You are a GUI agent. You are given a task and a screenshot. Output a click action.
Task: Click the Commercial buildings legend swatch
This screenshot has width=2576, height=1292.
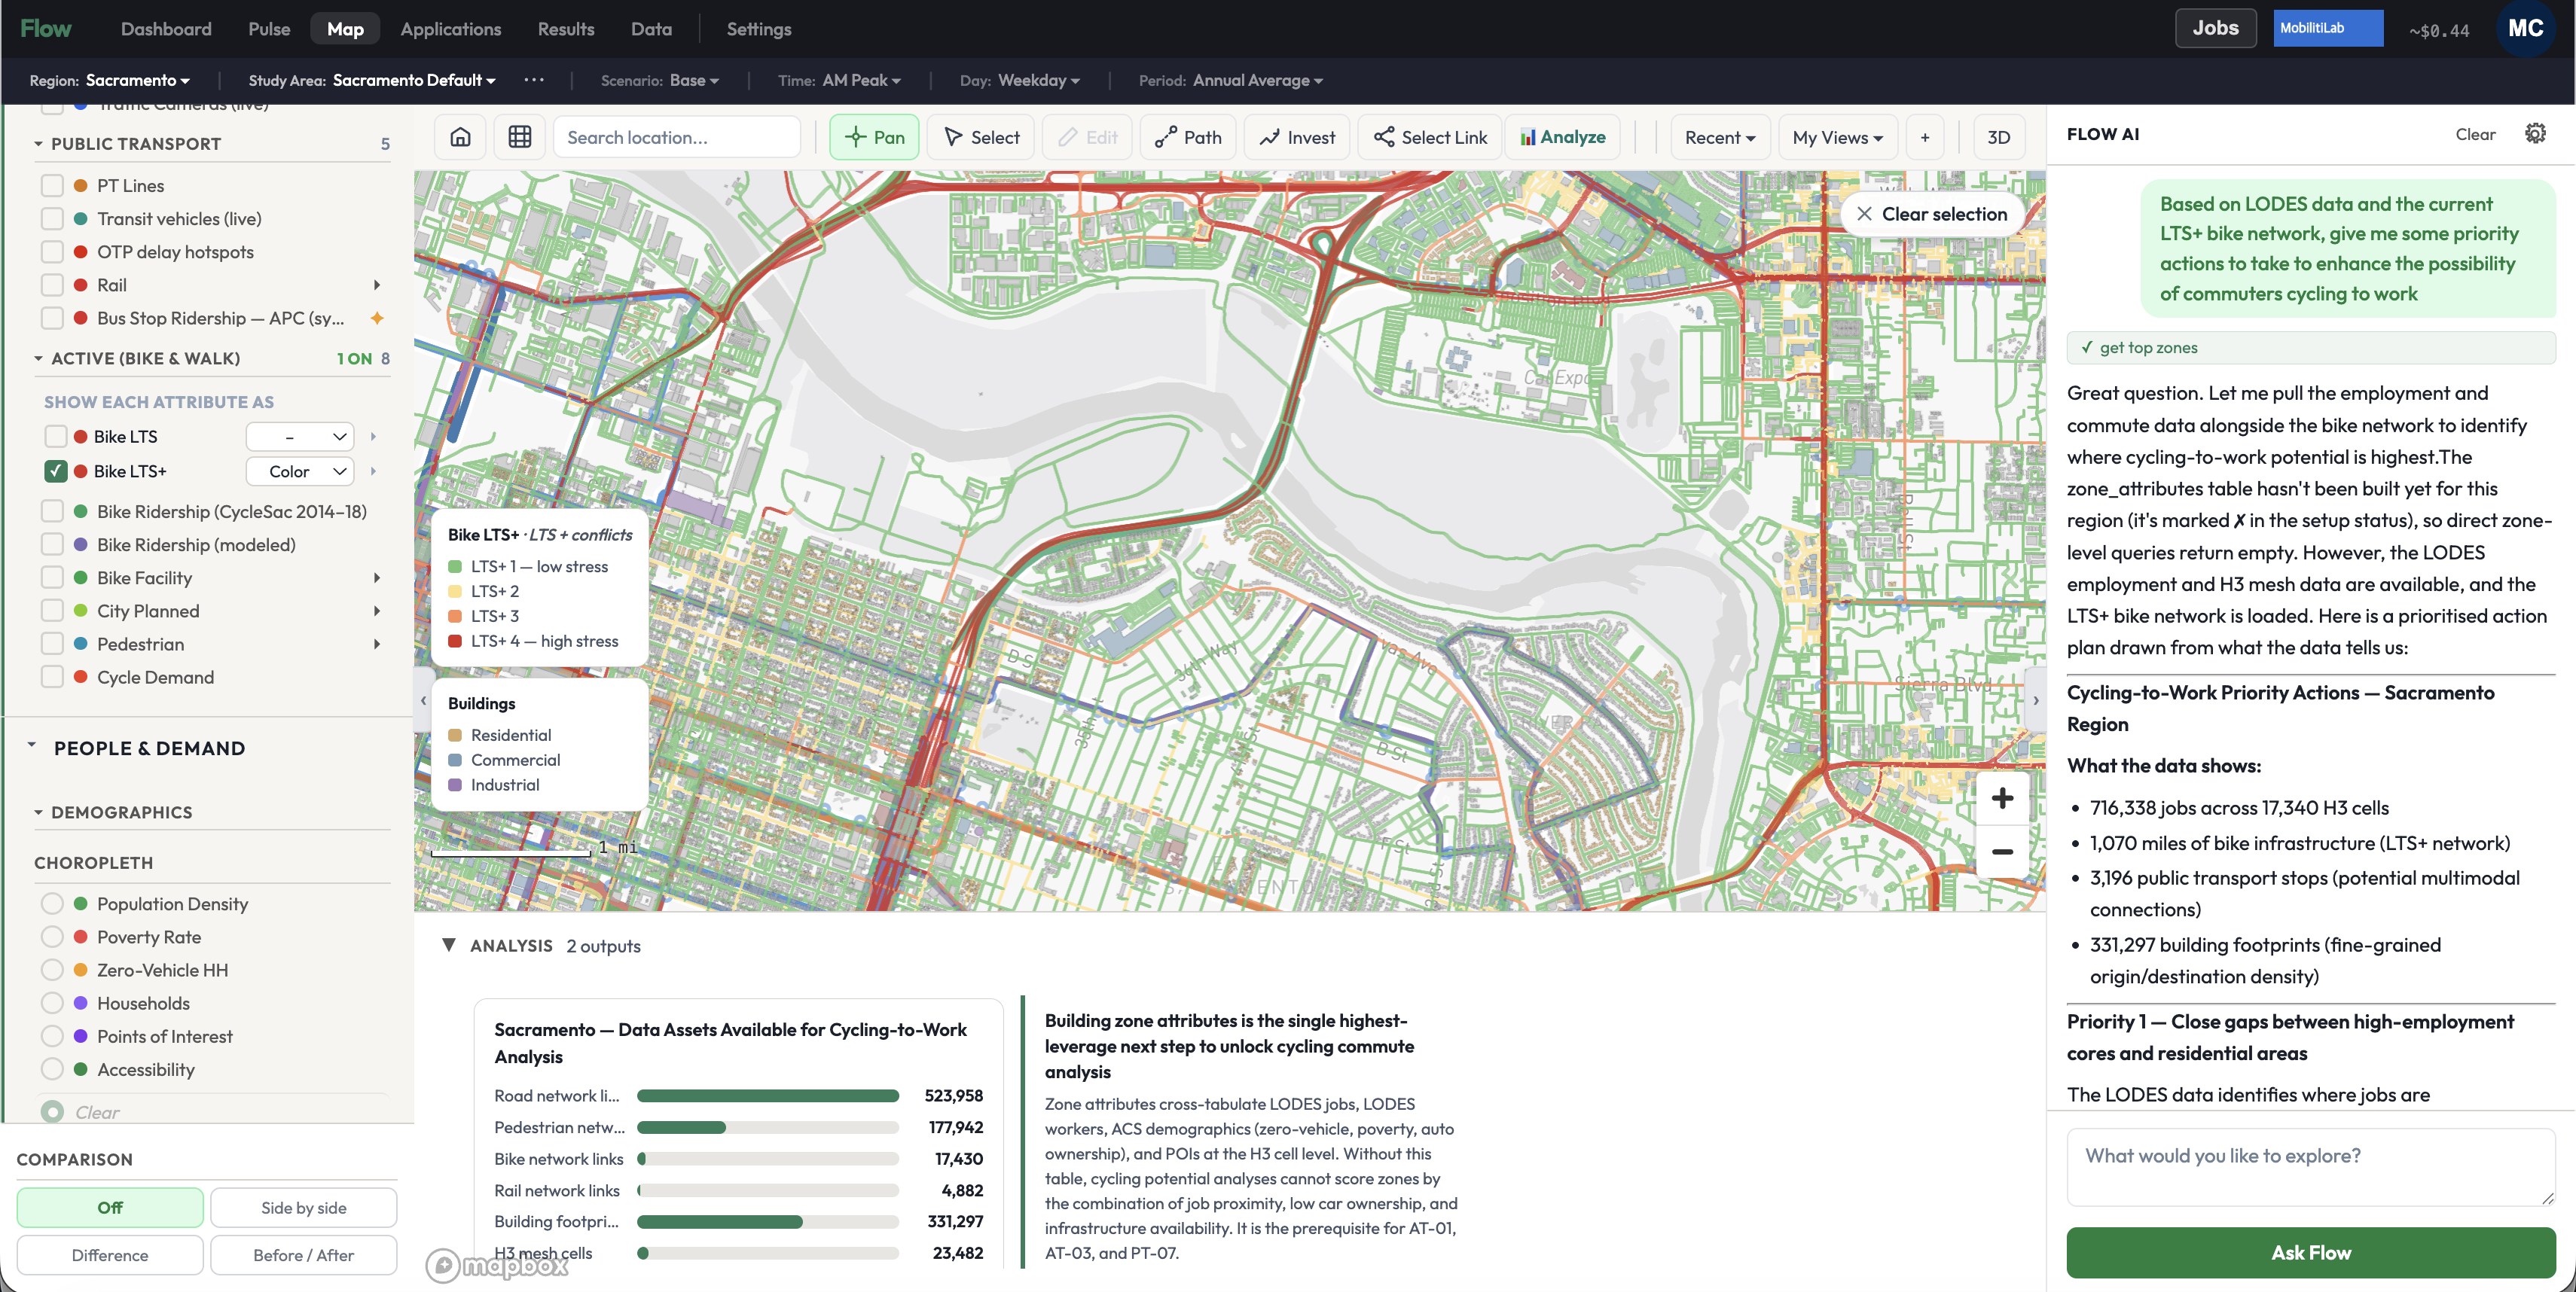(x=455, y=760)
